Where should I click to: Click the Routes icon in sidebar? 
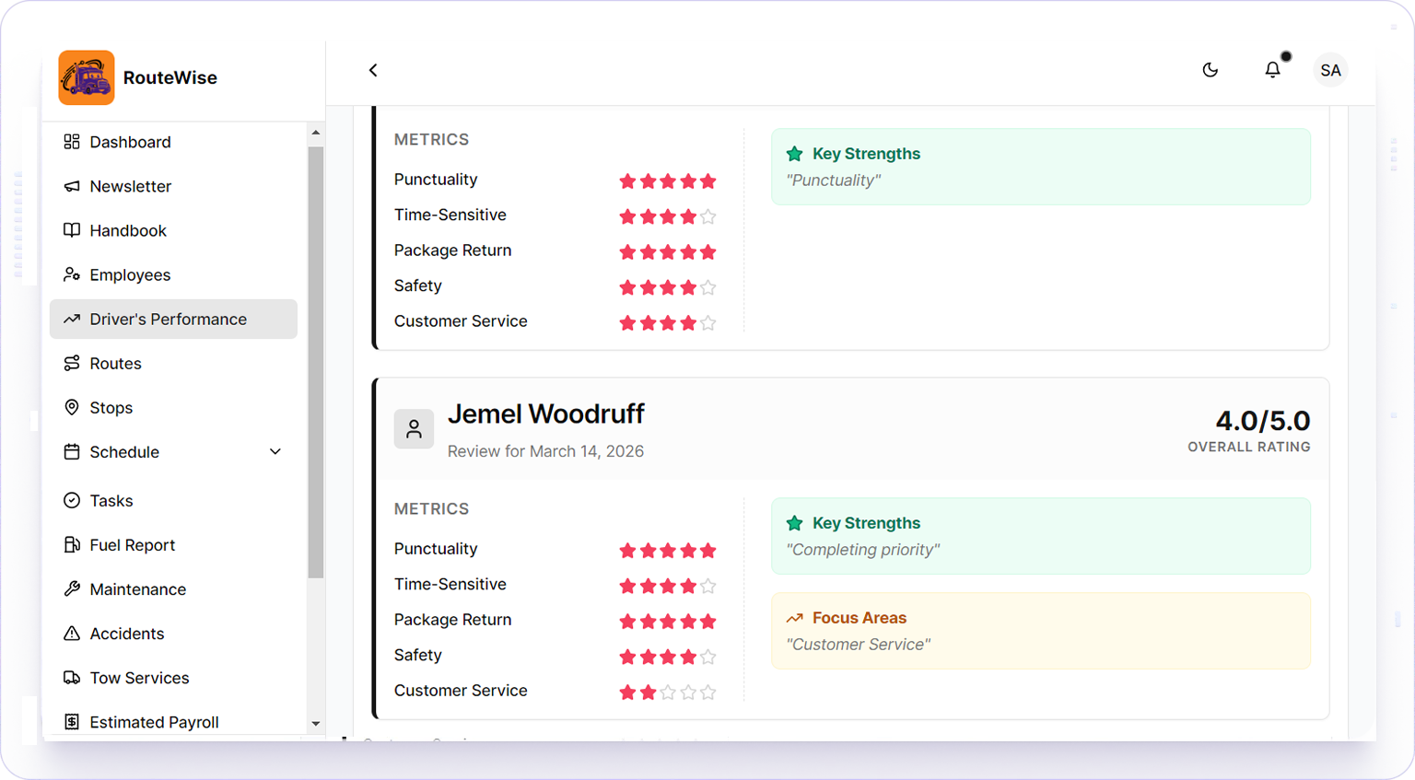[x=72, y=364]
